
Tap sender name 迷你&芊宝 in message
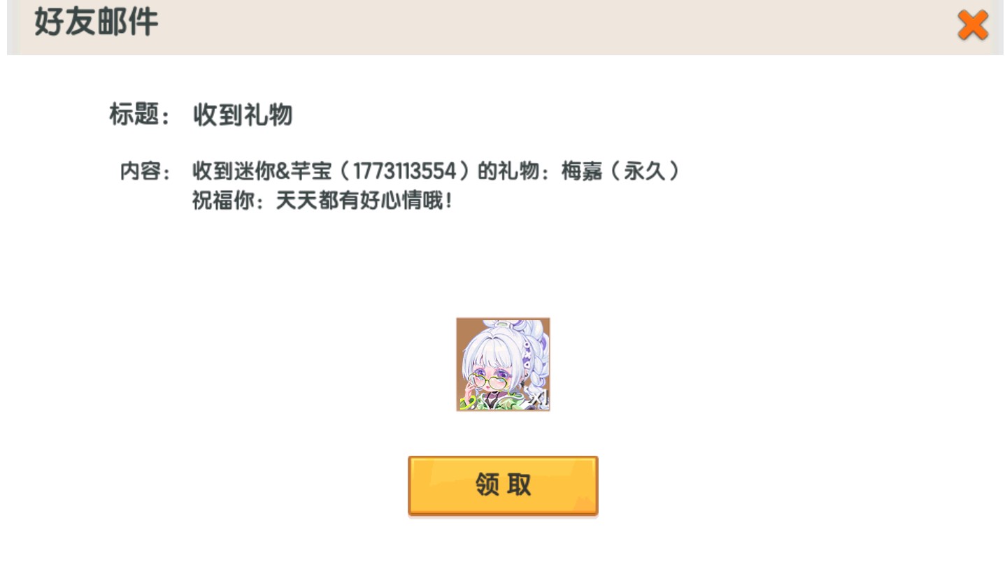[280, 171]
